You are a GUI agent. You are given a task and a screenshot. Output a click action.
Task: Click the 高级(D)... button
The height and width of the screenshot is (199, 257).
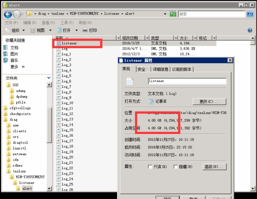tap(214, 167)
